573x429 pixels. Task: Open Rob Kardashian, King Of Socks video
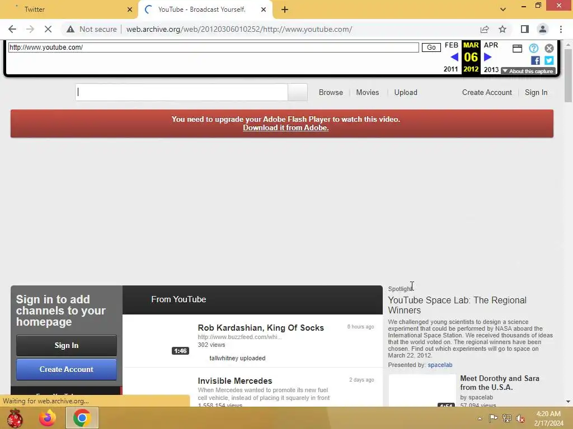(261, 327)
